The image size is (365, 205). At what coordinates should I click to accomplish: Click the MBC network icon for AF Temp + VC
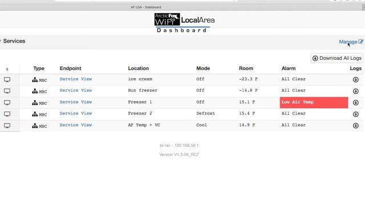pyautogui.click(x=35, y=125)
